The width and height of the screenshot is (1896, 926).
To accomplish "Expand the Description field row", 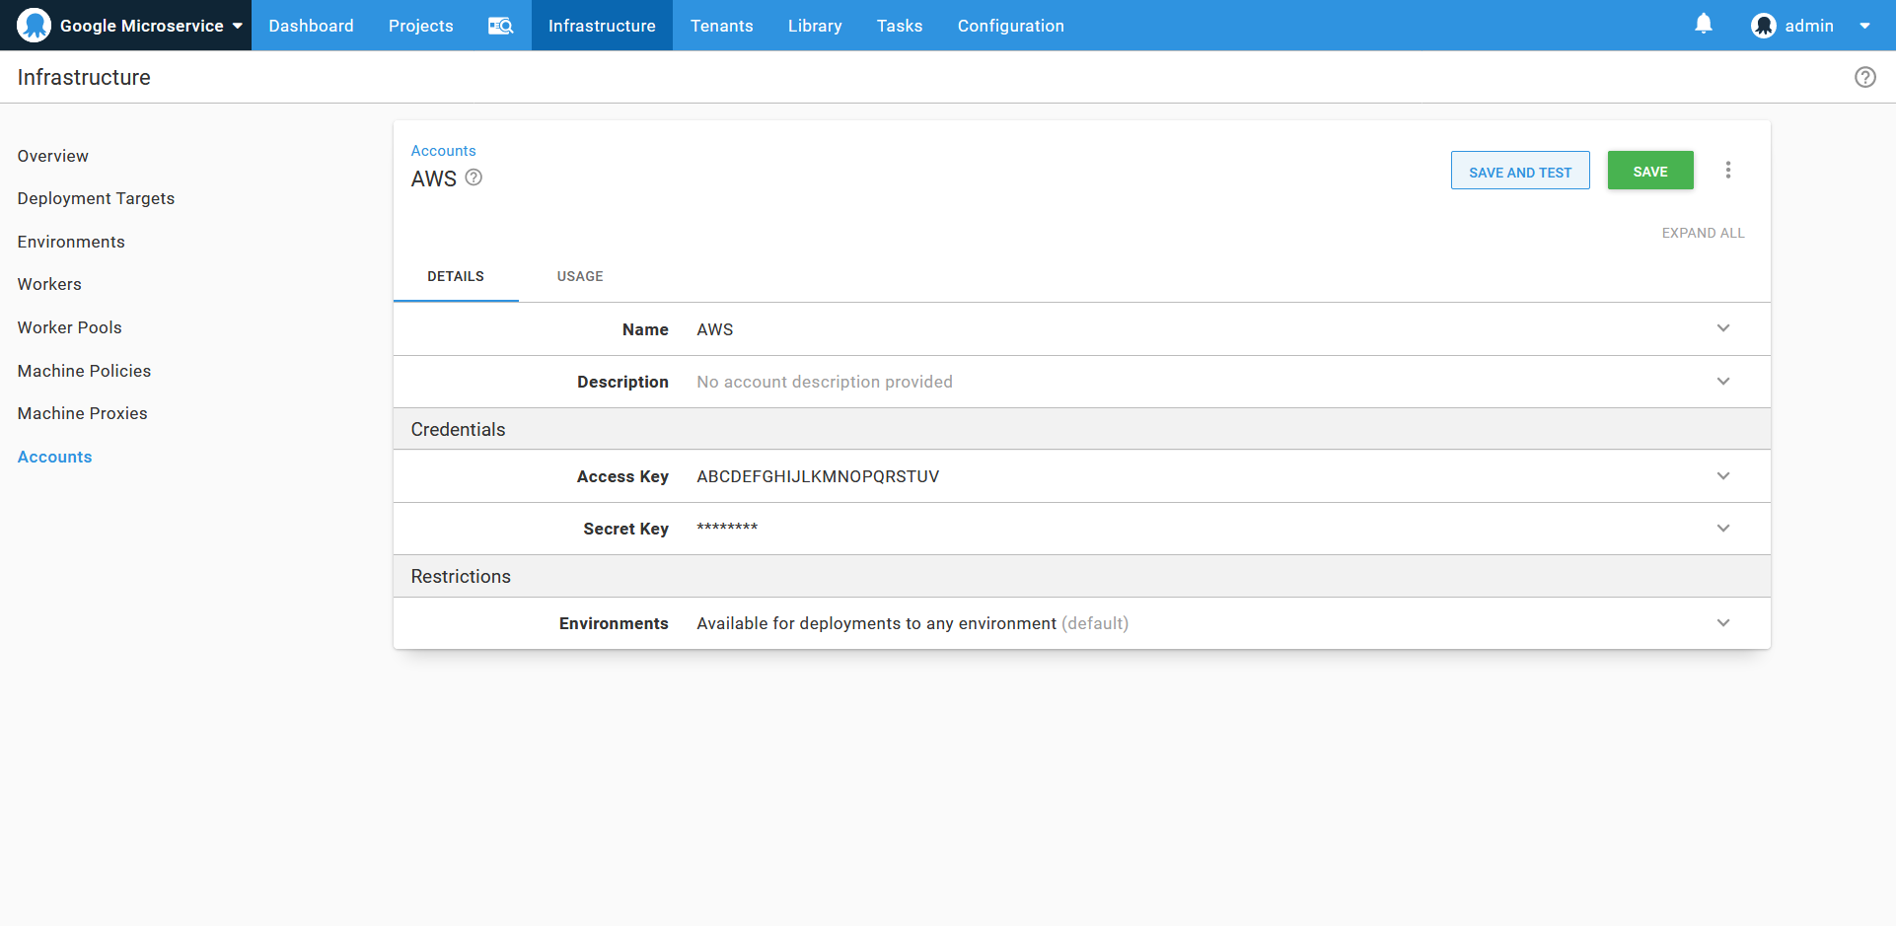I will [1723, 381].
